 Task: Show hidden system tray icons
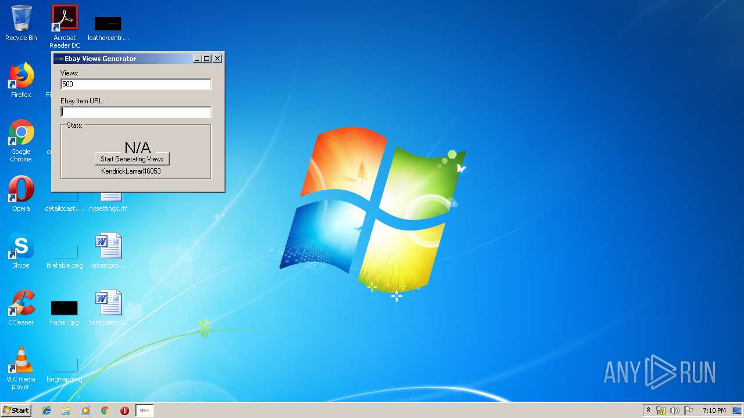click(x=648, y=410)
